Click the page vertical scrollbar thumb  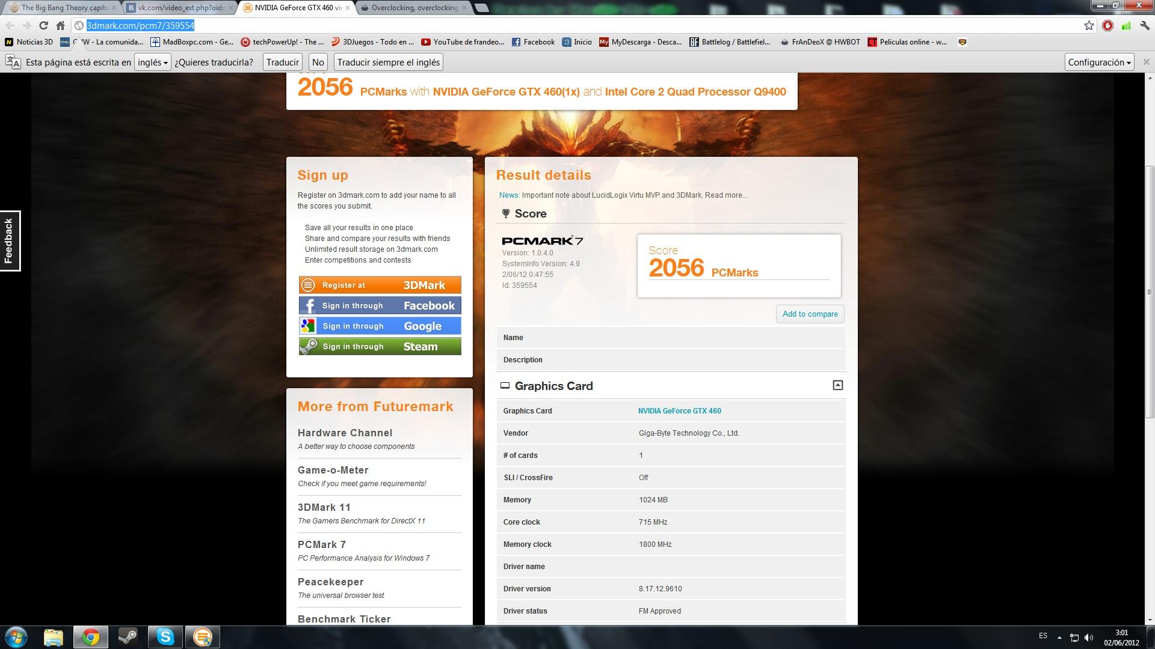[1150, 291]
